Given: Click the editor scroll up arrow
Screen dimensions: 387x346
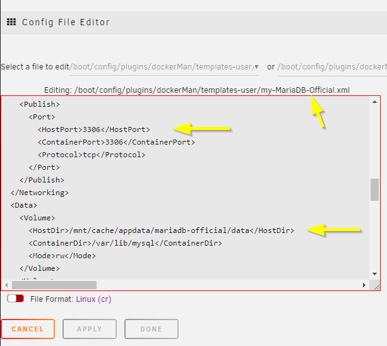Looking at the screenshot, I should [x=374, y=102].
